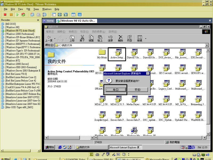
Task: Click the VMware Reset button
Action: tap(23, 15)
